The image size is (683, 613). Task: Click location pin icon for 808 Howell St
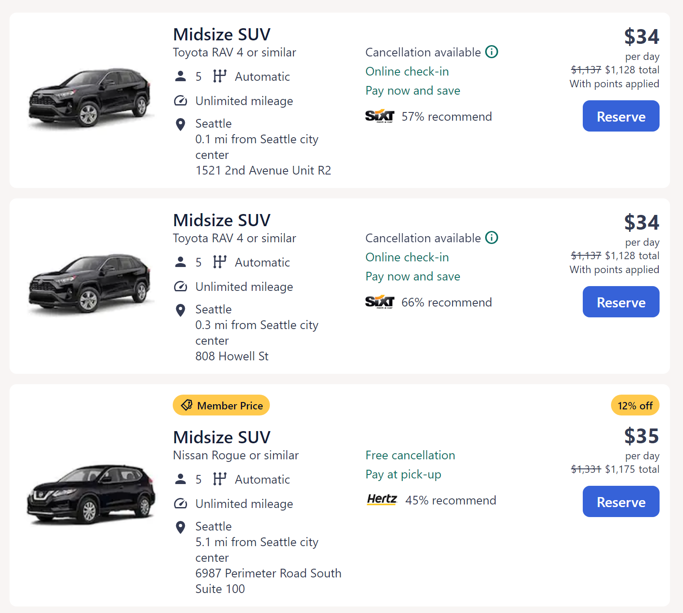181,310
